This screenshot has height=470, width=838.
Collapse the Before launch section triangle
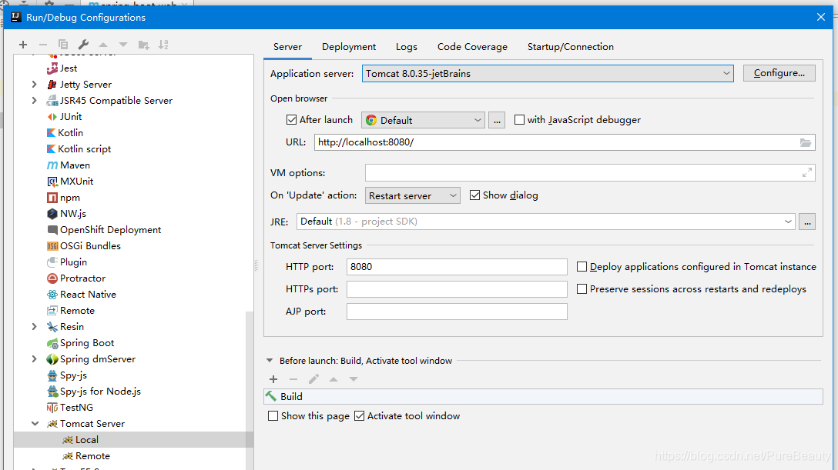[x=270, y=362]
